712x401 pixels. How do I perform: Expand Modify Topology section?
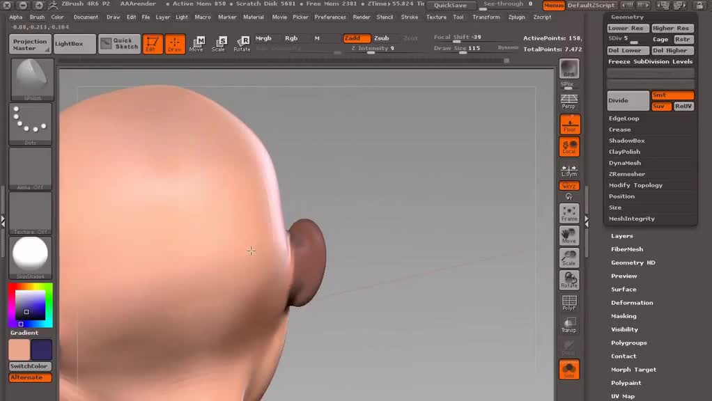click(635, 185)
